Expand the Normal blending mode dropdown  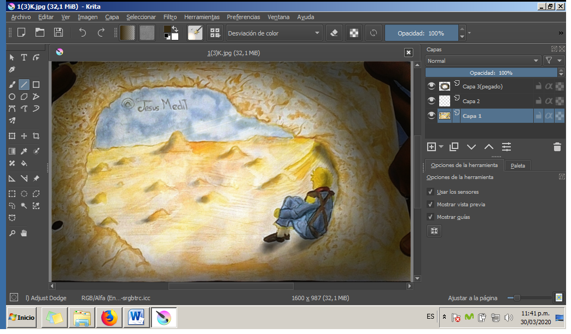pyautogui.click(x=482, y=61)
